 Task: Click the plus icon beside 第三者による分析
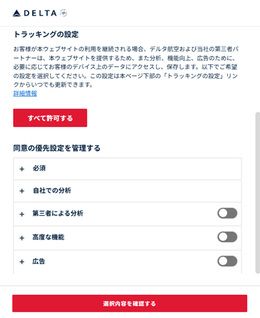tap(22, 214)
